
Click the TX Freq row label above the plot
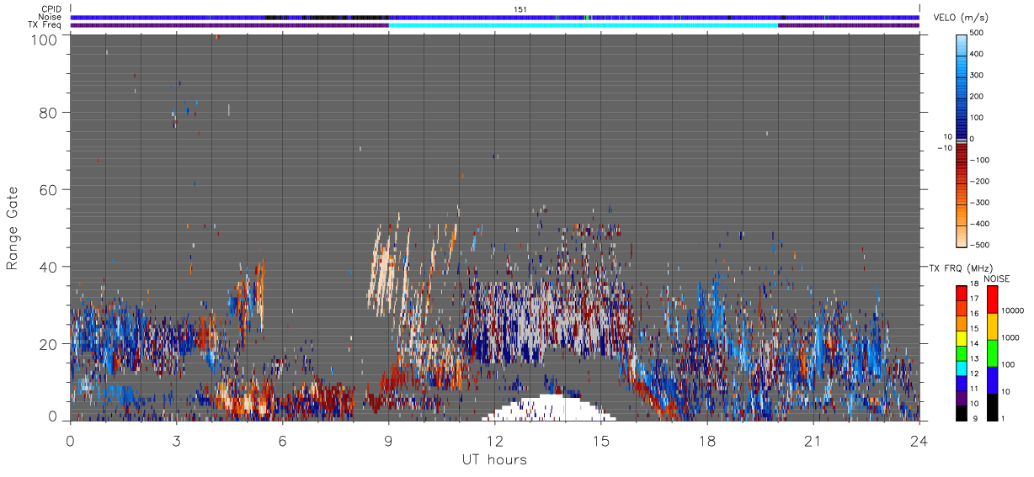coord(45,24)
